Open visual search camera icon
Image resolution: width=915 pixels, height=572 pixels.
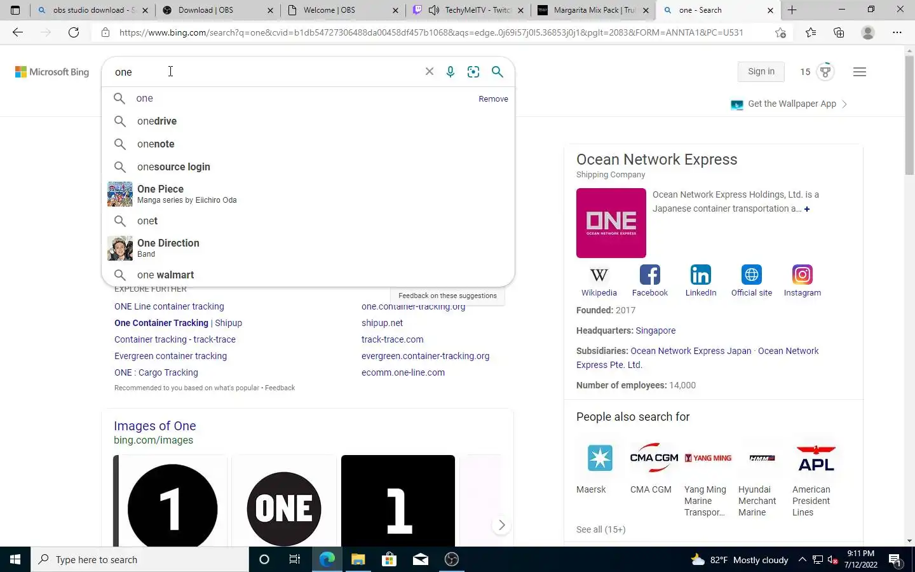click(473, 72)
